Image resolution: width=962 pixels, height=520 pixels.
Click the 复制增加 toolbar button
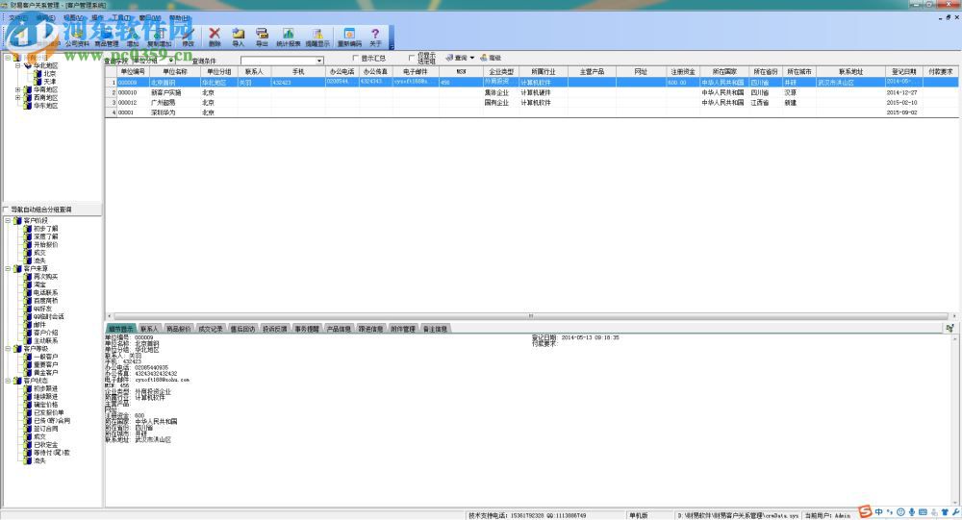tap(160, 38)
